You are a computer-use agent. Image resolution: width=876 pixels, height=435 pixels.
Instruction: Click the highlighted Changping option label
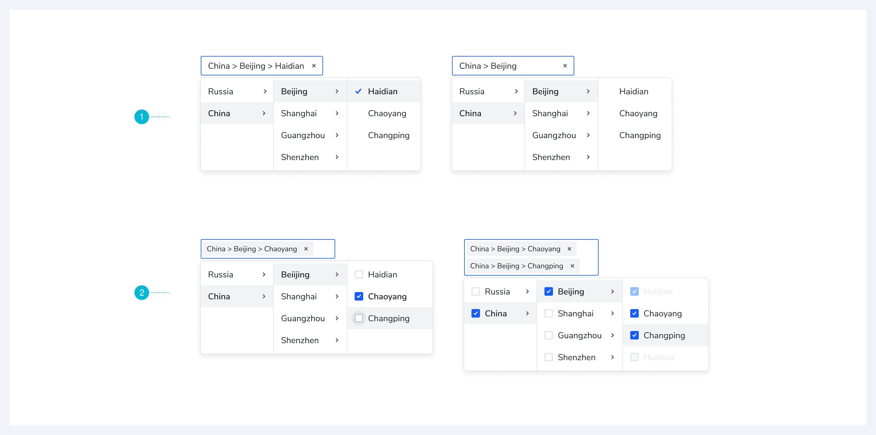pyautogui.click(x=388, y=318)
